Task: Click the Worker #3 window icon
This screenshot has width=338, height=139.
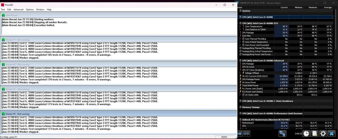Action: 3,89
